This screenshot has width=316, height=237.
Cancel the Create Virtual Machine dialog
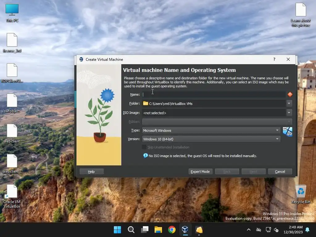[x=280, y=172]
